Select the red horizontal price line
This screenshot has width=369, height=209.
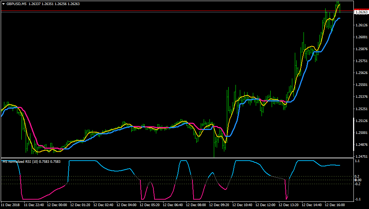tap(177, 10)
